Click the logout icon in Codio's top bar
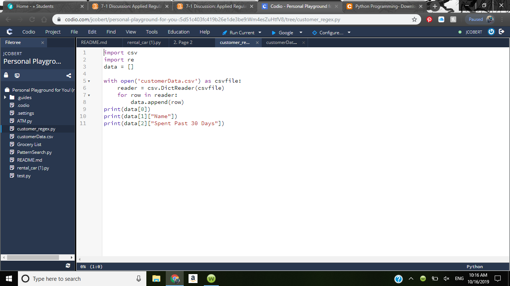The image size is (510, 286). (x=501, y=32)
